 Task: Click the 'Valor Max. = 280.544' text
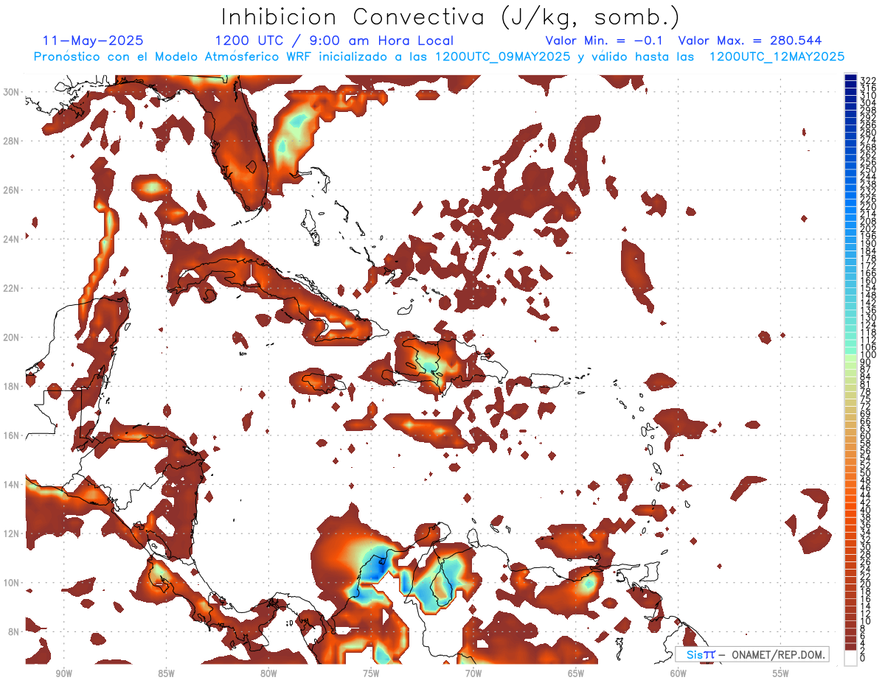750,41
